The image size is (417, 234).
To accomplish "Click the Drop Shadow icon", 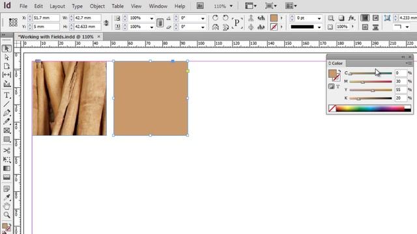I will pyautogui.click(x=341, y=18).
